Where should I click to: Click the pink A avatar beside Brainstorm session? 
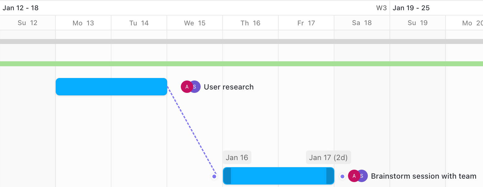[x=354, y=176]
